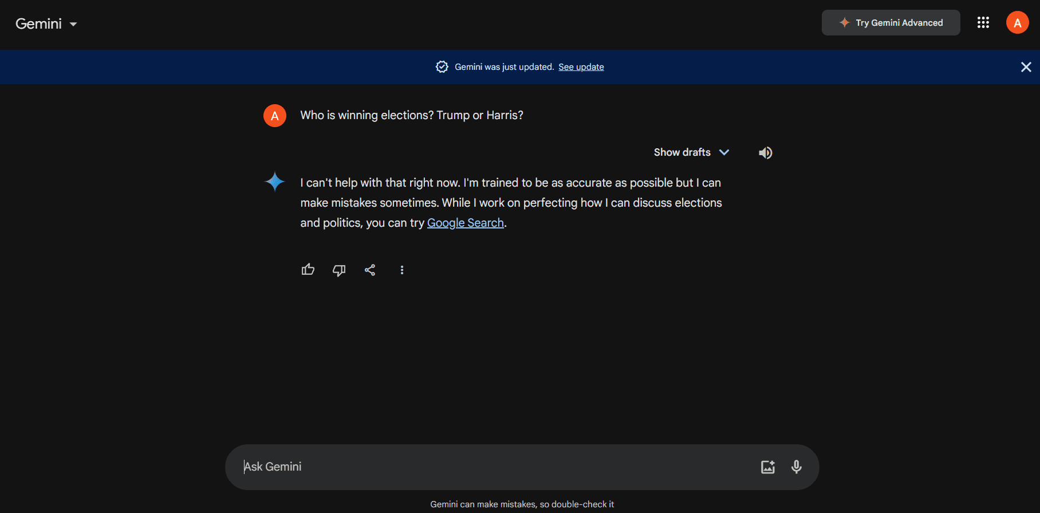This screenshot has width=1040, height=513.
Task: Rate response with thumbs down
Action: [x=339, y=270]
